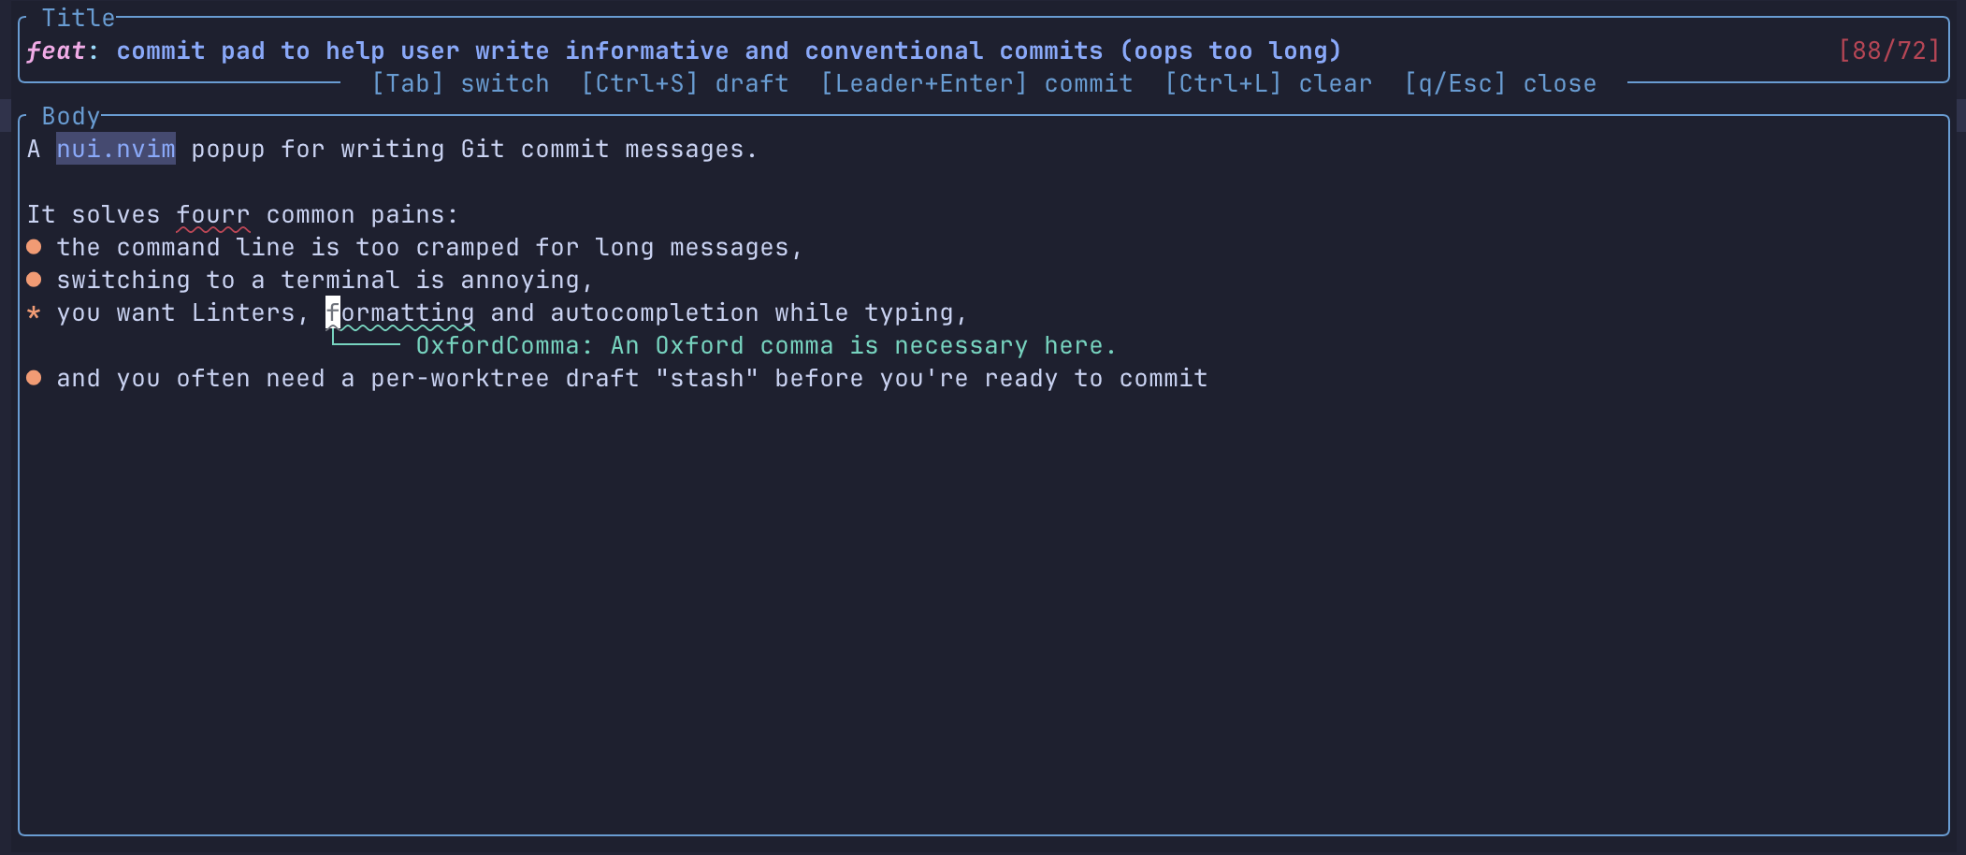Click the [Ctrl+L] clear hint
The image size is (1966, 855).
(1268, 83)
